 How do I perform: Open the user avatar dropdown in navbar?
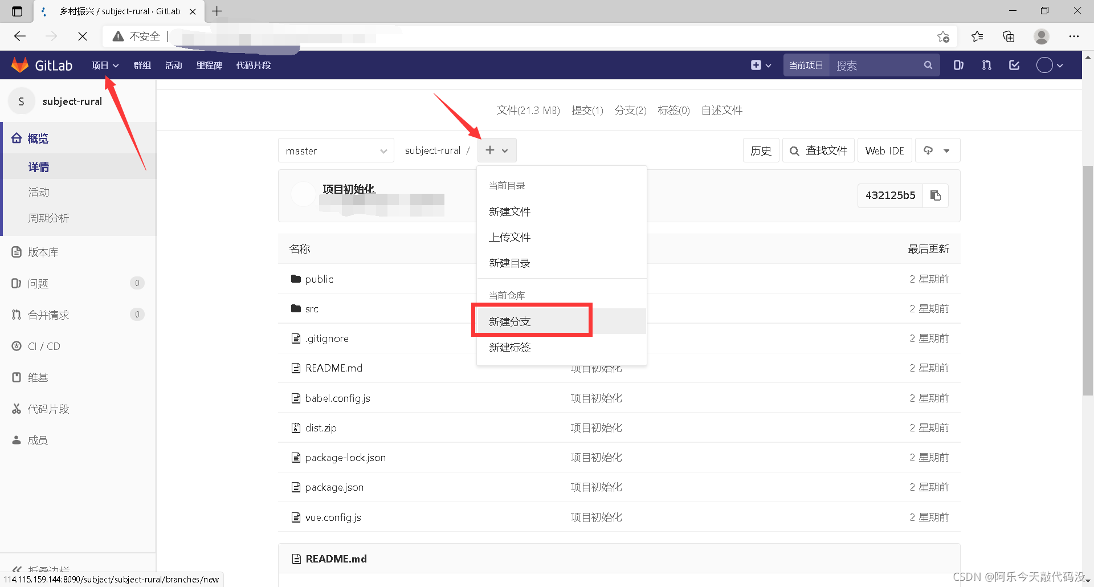(x=1050, y=65)
